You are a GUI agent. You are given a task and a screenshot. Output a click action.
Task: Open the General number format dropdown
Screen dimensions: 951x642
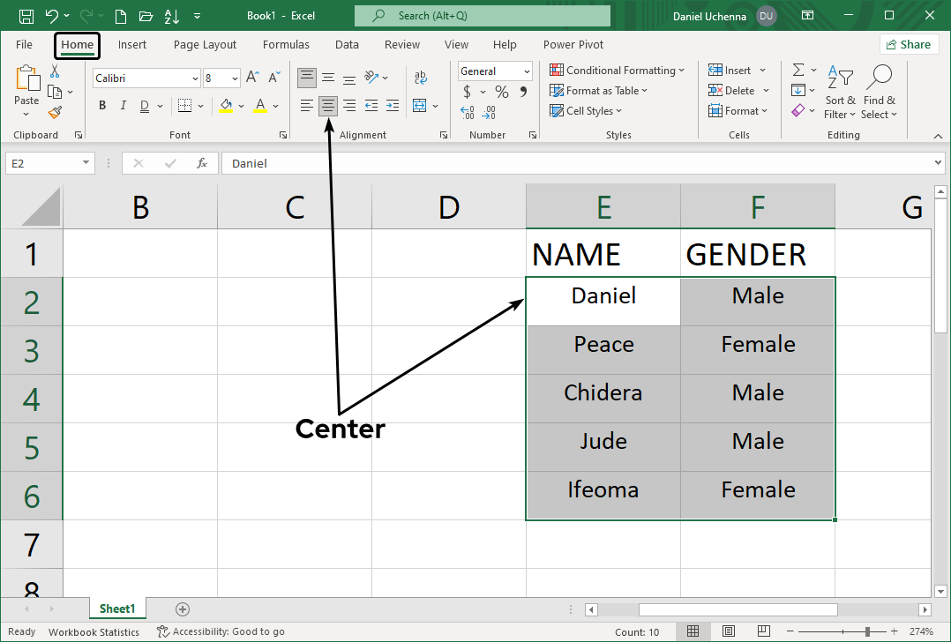pyautogui.click(x=527, y=71)
